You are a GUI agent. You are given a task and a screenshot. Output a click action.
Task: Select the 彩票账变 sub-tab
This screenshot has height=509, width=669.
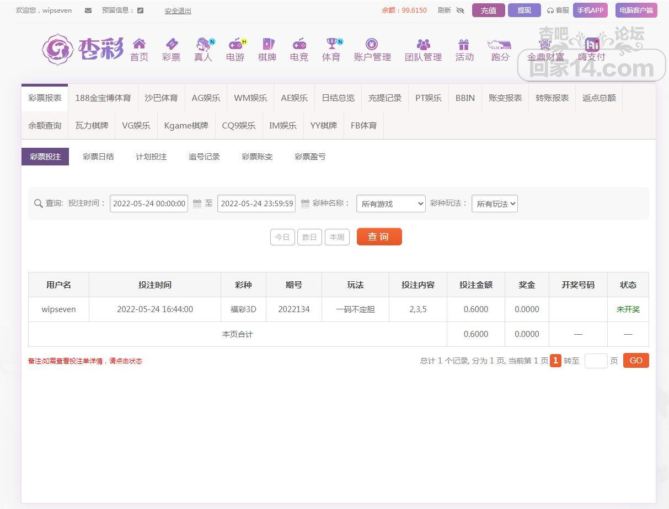[x=257, y=157]
